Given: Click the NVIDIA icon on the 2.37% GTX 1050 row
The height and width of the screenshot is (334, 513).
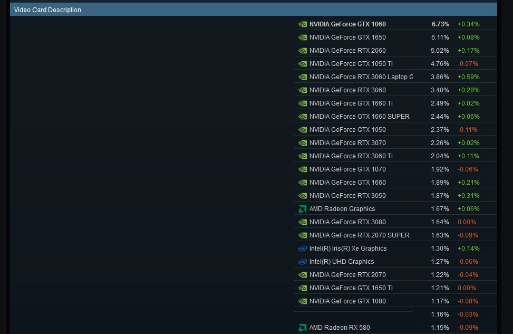Looking at the screenshot, I should pyautogui.click(x=303, y=130).
